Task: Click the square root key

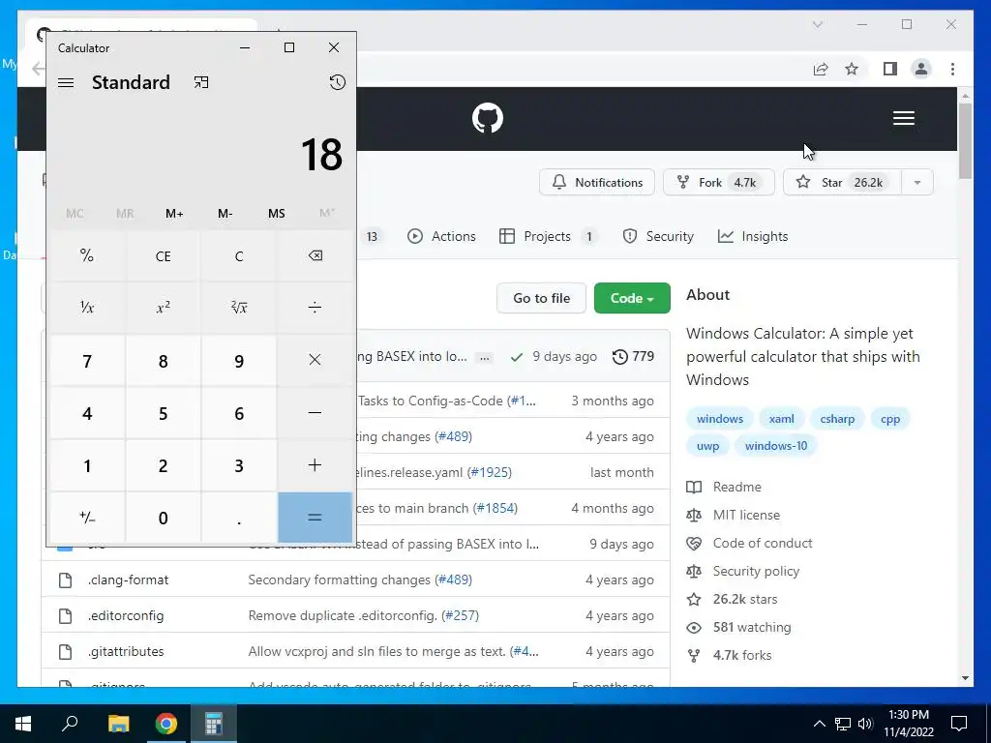Action: (239, 308)
